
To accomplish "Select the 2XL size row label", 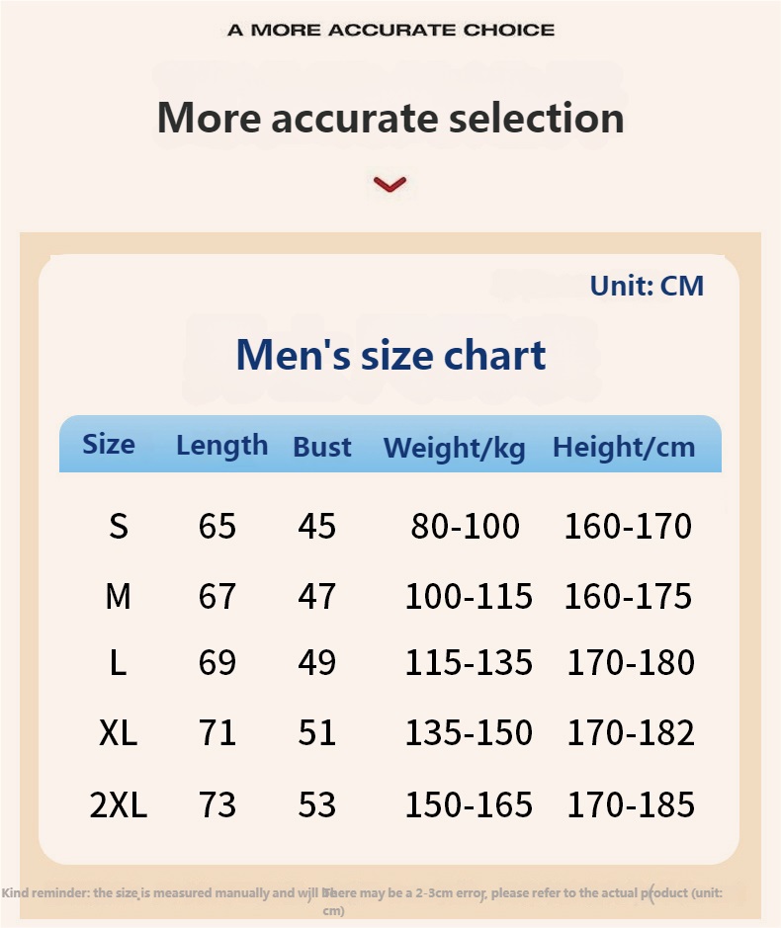I will point(118,804).
